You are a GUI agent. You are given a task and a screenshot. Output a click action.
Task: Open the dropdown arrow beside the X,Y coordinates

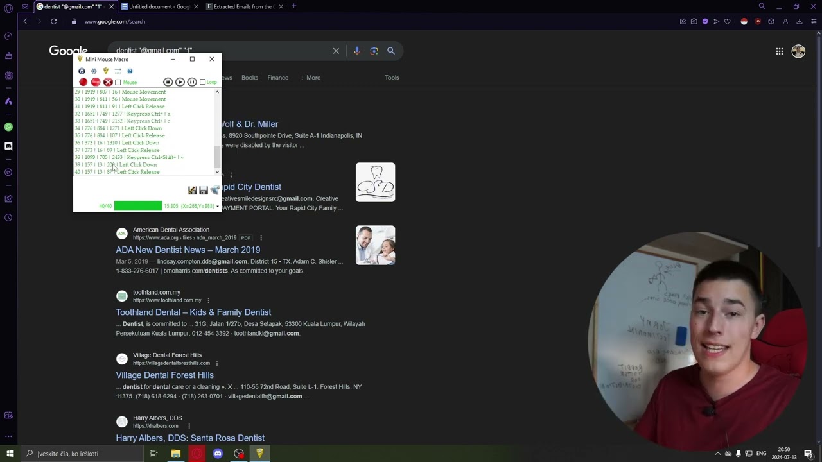click(218, 206)
